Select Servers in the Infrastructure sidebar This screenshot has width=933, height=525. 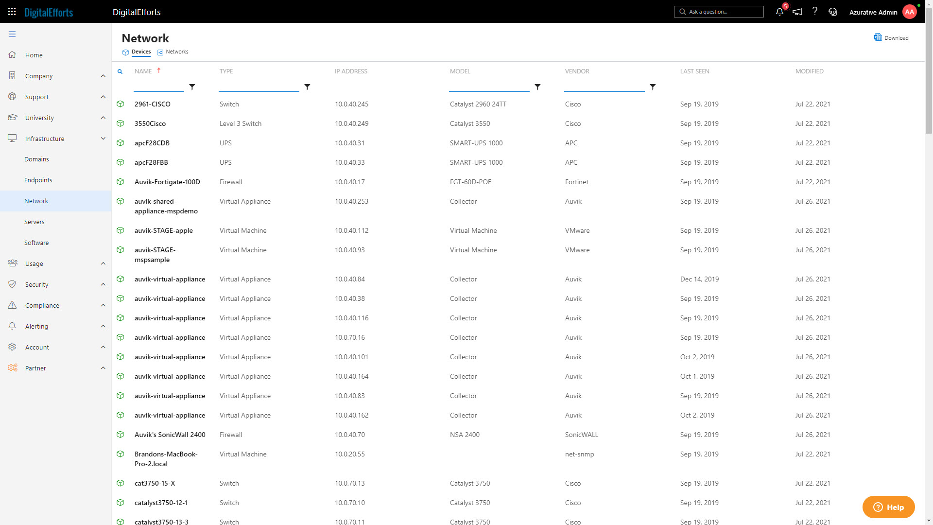click(x=34, y=222)
